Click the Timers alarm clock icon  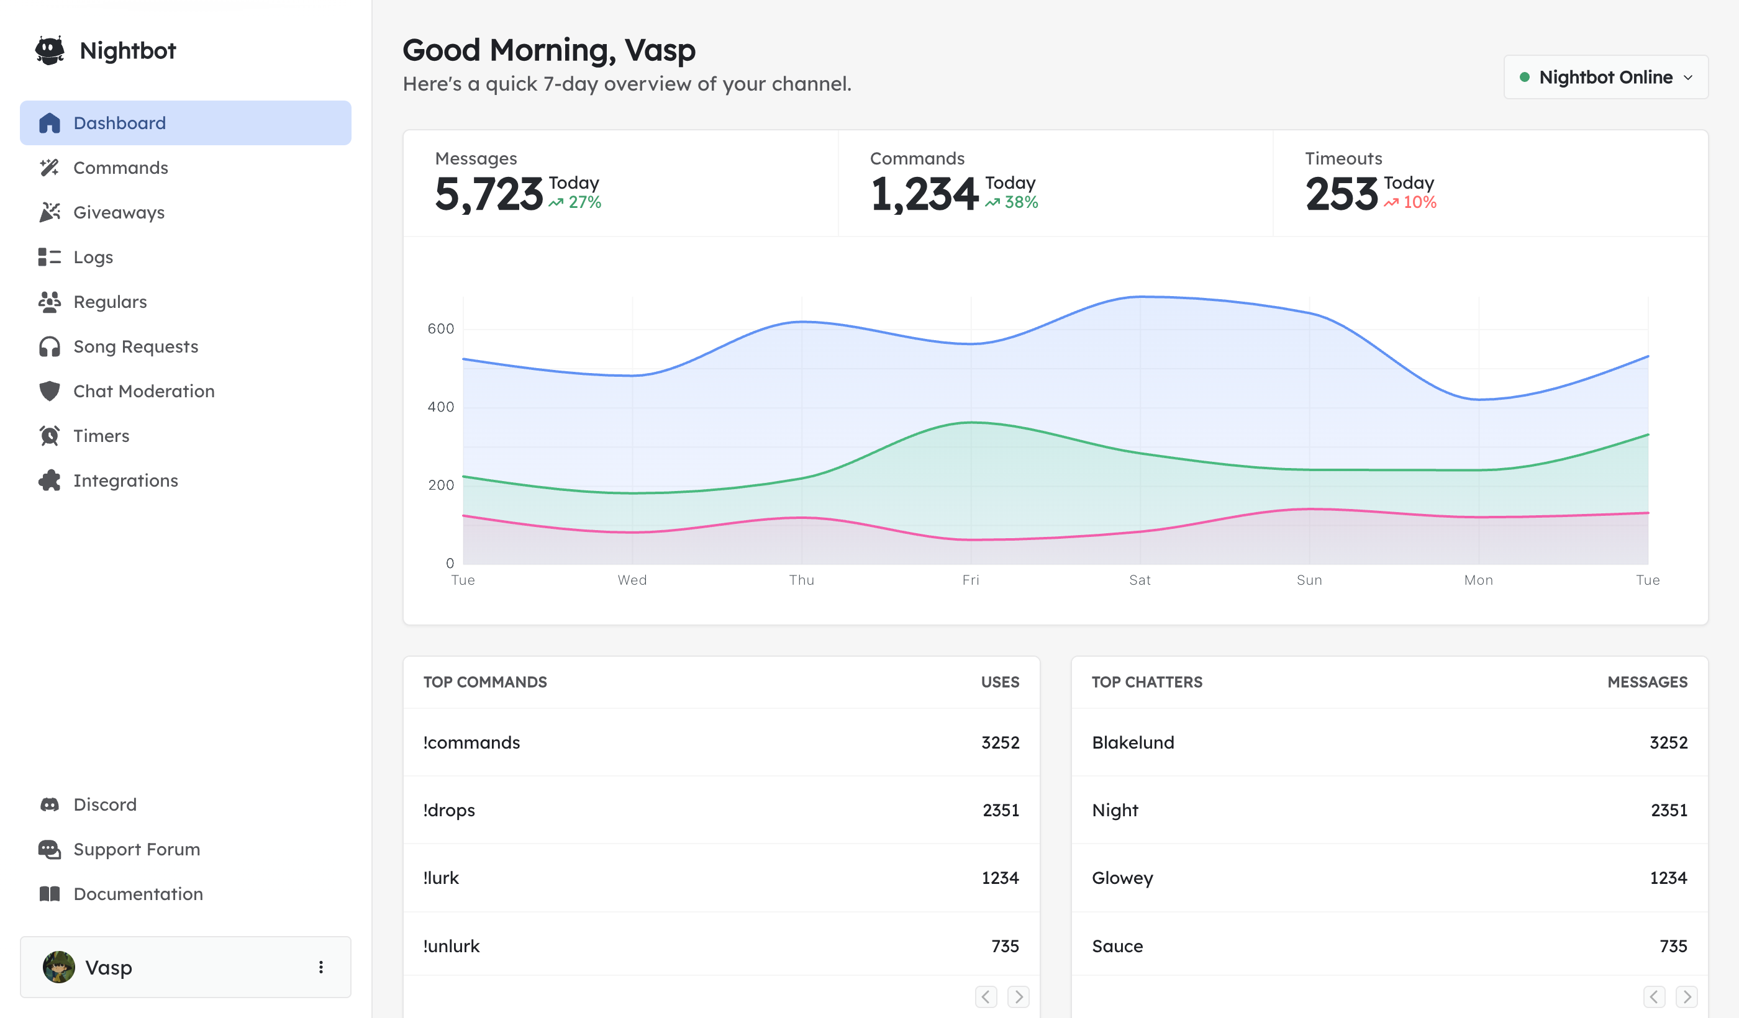point(50,436)
